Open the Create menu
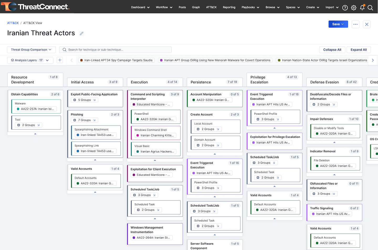This screenshot has width=378, height=250. point(313,7)
